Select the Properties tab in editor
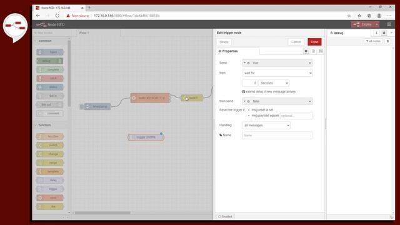The width and height of the screenshot is (400, 225). (237, 51)
